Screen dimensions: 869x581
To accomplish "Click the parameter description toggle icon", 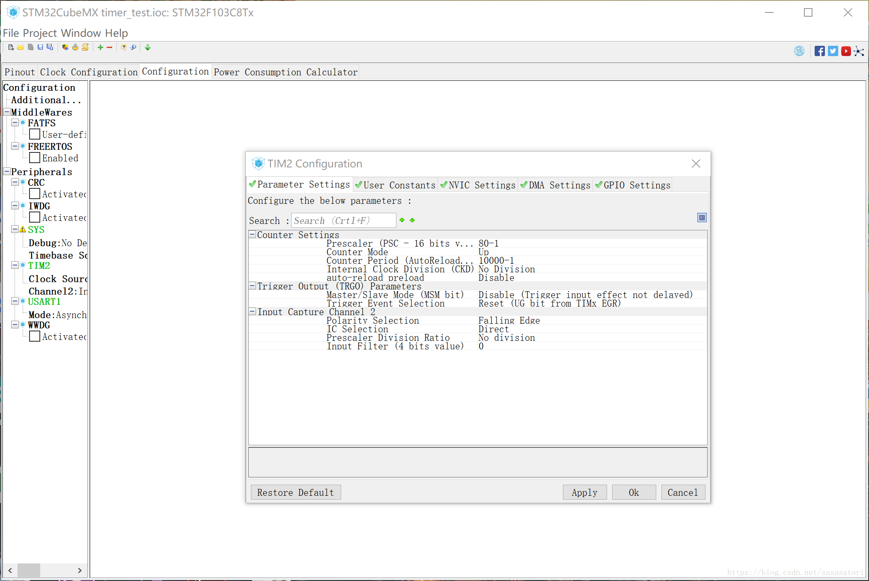I will coord(702,218).
